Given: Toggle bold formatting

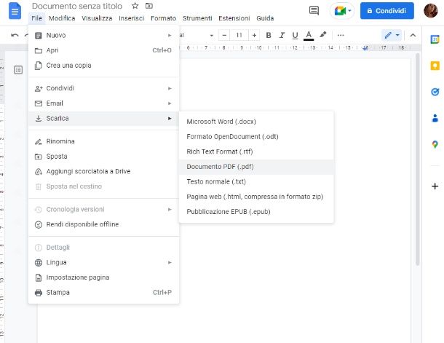Looking at the screenshot, I should pyautogui.click(x=269, y=35).
